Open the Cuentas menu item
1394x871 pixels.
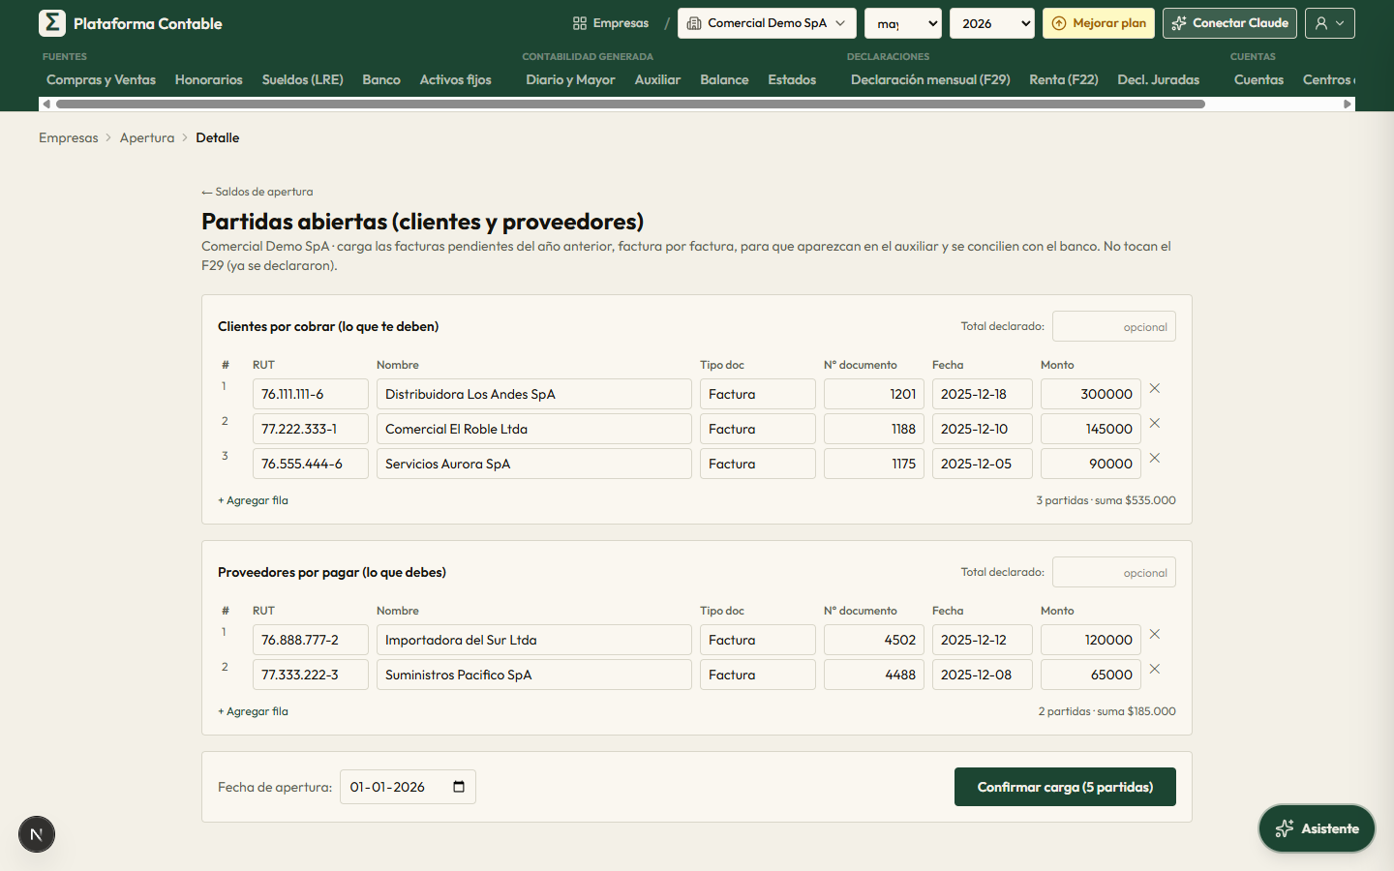[x=1258, y=79]
